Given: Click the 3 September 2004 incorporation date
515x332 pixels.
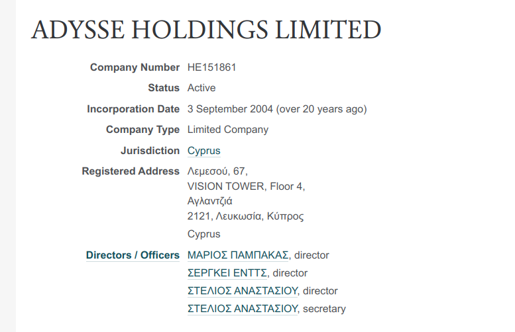Looking at the screenshot, I should 230,109.
